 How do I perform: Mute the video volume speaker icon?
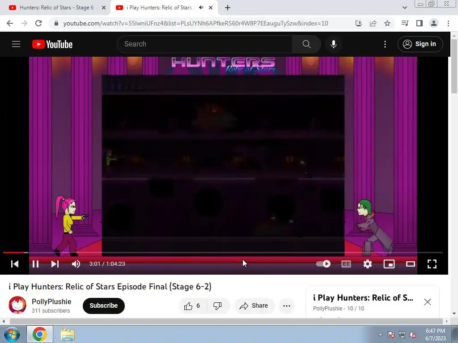tap(76, 264)
